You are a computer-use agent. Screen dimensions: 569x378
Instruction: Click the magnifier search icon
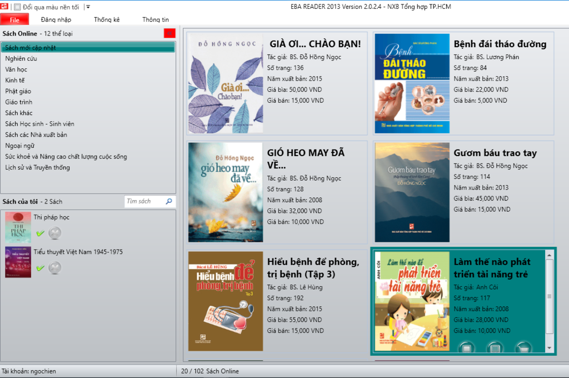pyautogui.click(x=169, y=201)
